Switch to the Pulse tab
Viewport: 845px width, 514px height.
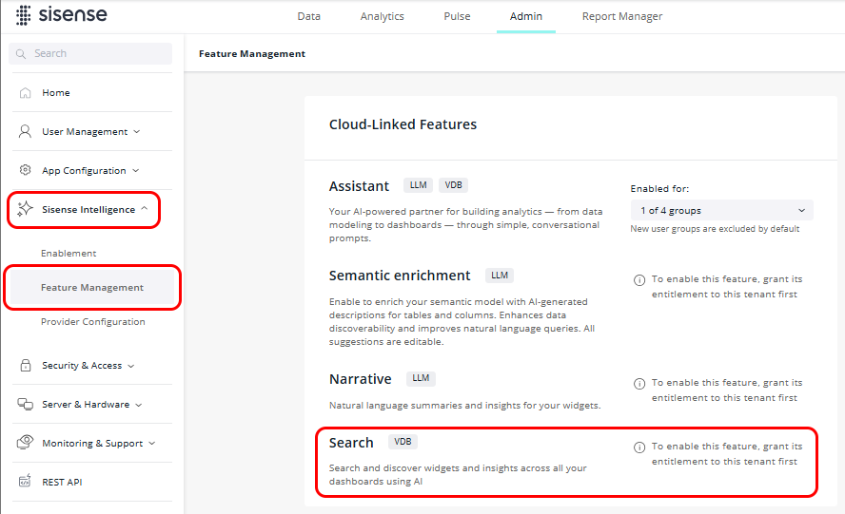(457, 16)
